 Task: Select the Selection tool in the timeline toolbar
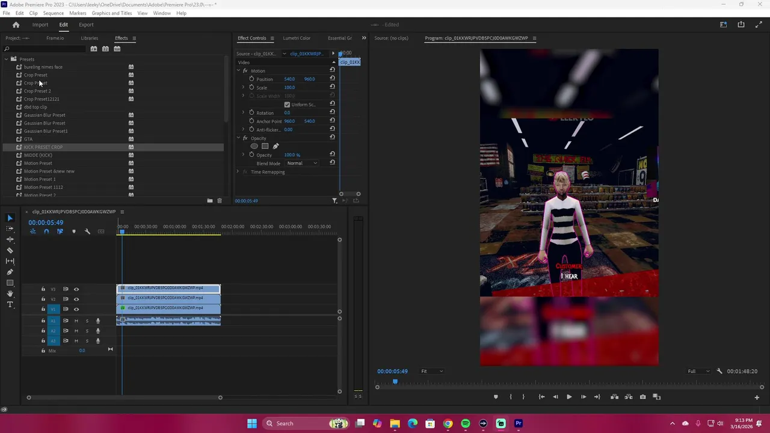coord(10,218)
